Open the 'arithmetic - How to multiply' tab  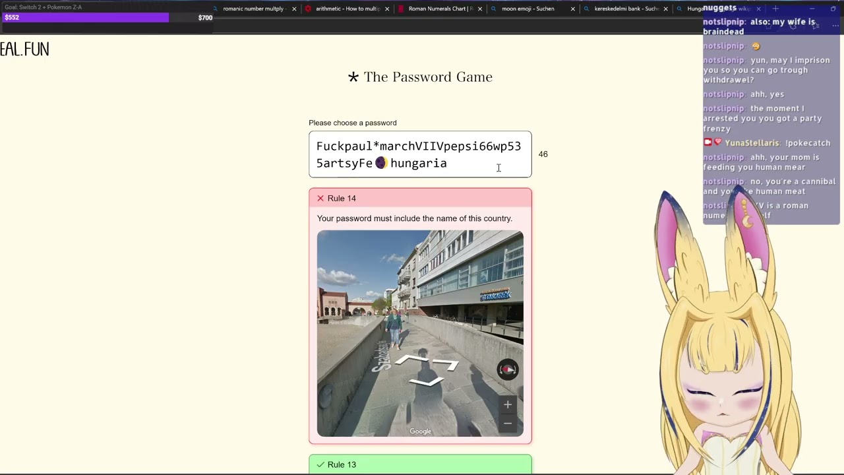point(347,9)
